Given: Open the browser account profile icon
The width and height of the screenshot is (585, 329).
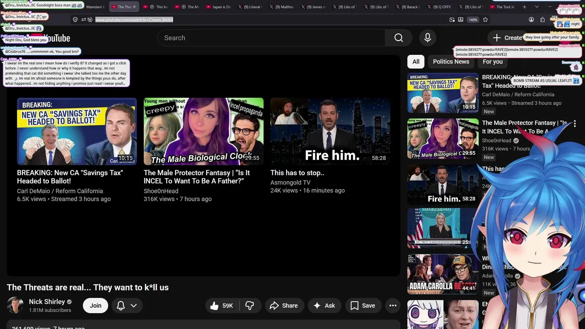Looking at the screenshot, I should click(531, 20).
